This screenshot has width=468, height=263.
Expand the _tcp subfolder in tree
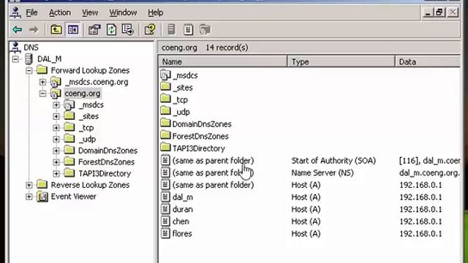pos(56,128)
